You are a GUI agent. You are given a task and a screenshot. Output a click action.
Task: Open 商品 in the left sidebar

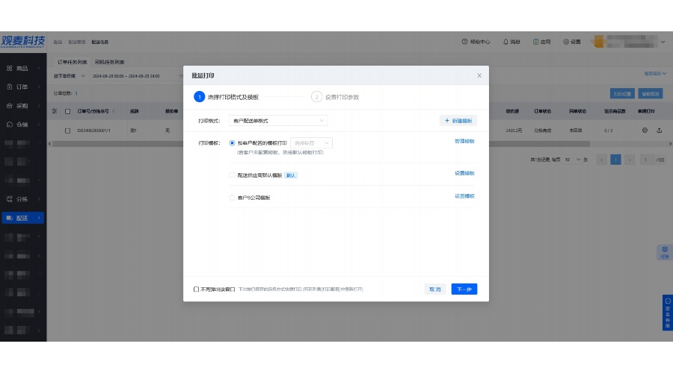tap(22, 68)
